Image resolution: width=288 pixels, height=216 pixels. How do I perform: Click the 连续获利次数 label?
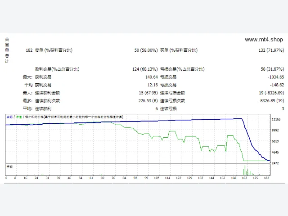[47, 101]
